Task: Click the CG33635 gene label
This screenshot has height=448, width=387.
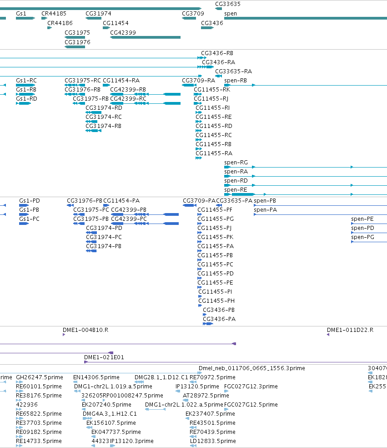Action: coord(228,4)
